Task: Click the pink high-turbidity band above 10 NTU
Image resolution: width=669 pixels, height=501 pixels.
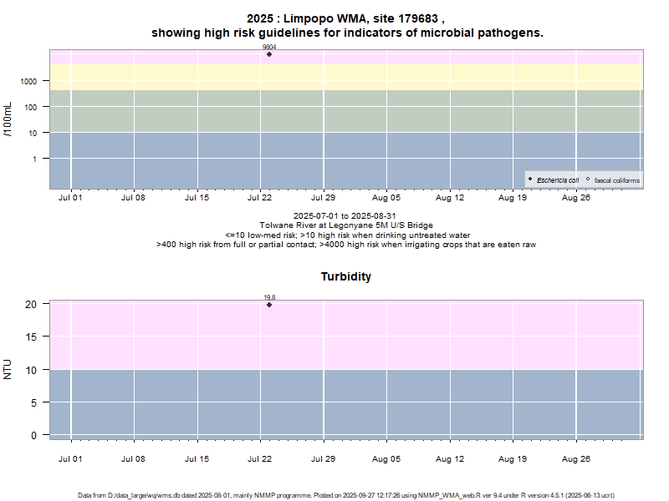Action: pos(418,336)
